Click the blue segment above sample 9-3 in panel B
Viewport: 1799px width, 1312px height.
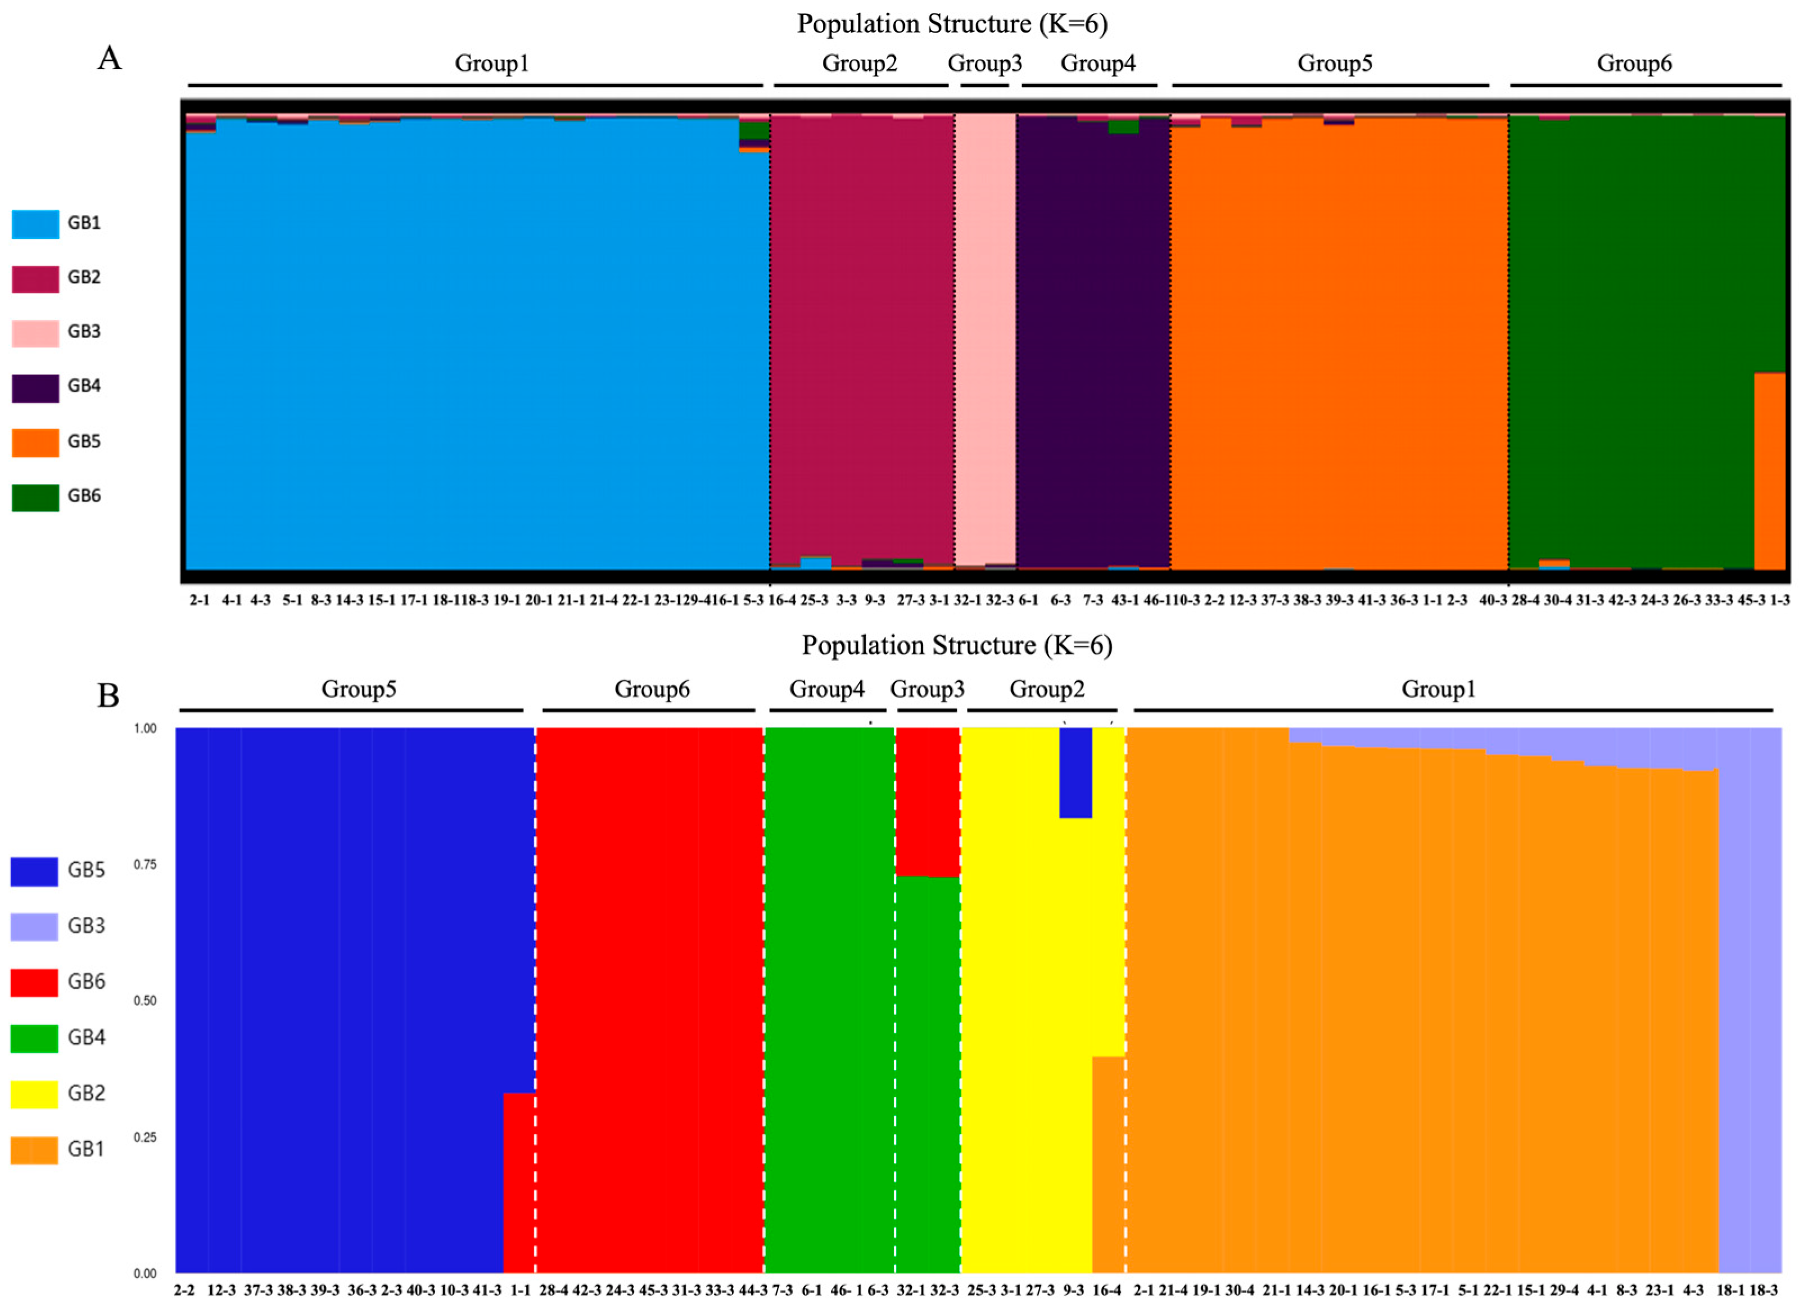click(x=1075, y=772)
